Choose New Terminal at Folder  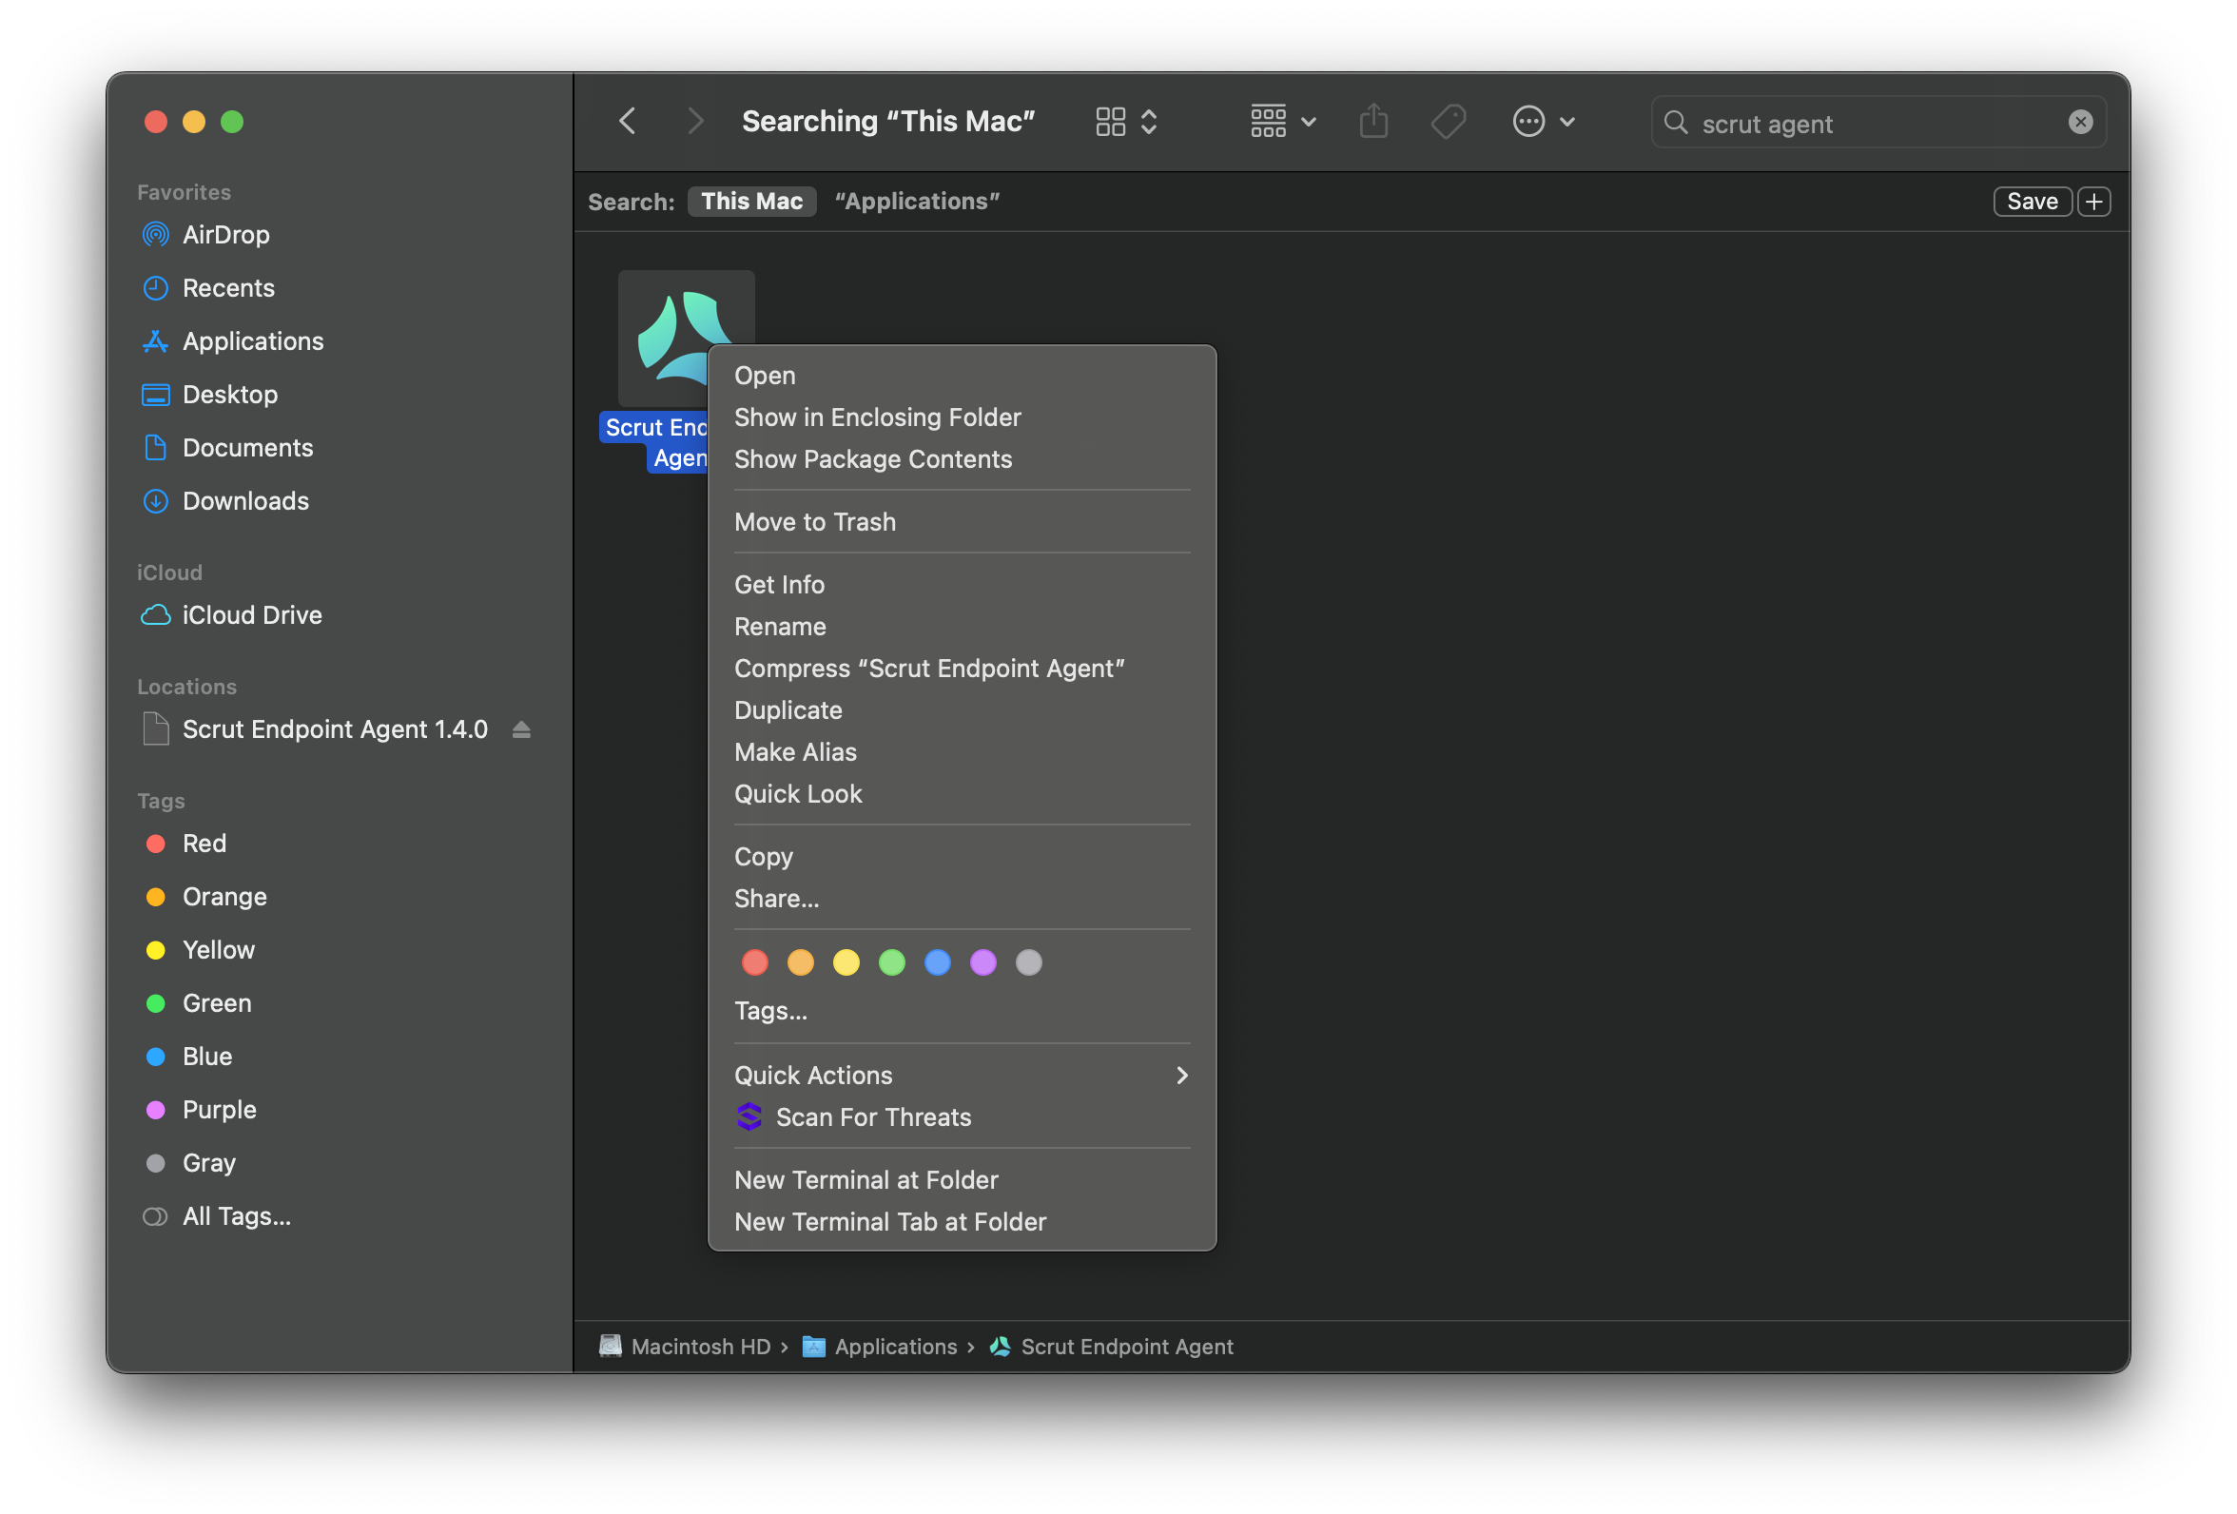point(962,1180)
